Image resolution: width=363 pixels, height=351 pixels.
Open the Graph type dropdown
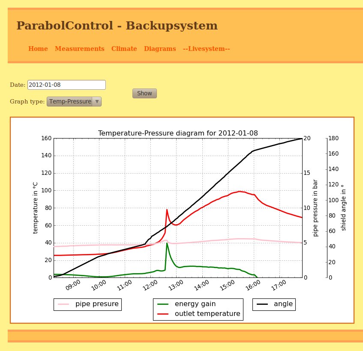pos(70,101)
